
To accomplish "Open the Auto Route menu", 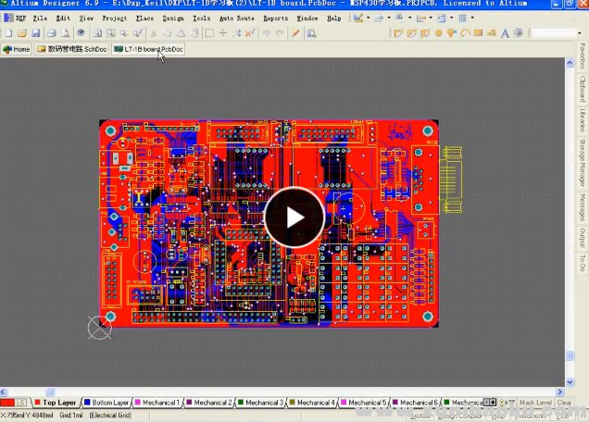I will point(236,18).
